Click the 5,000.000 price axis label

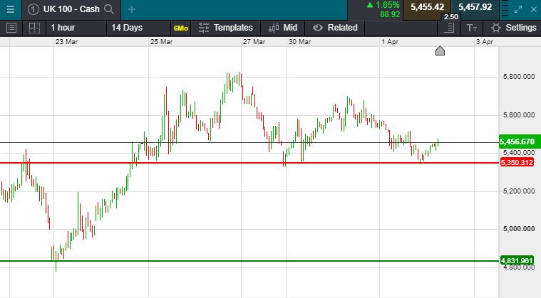[519, 229]
